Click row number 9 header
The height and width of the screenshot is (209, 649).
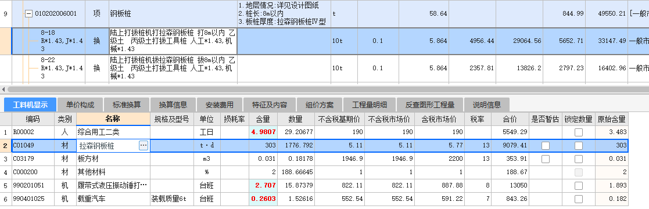(6, 14)
